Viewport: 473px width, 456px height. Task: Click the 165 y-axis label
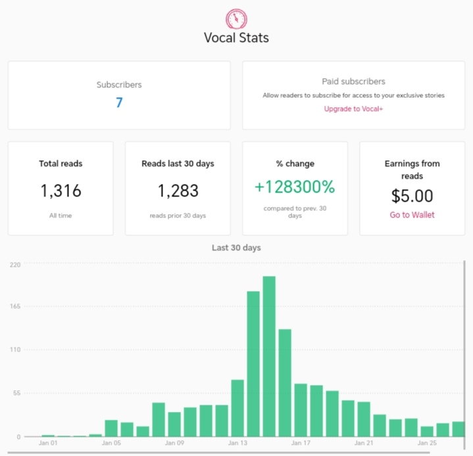15,306
